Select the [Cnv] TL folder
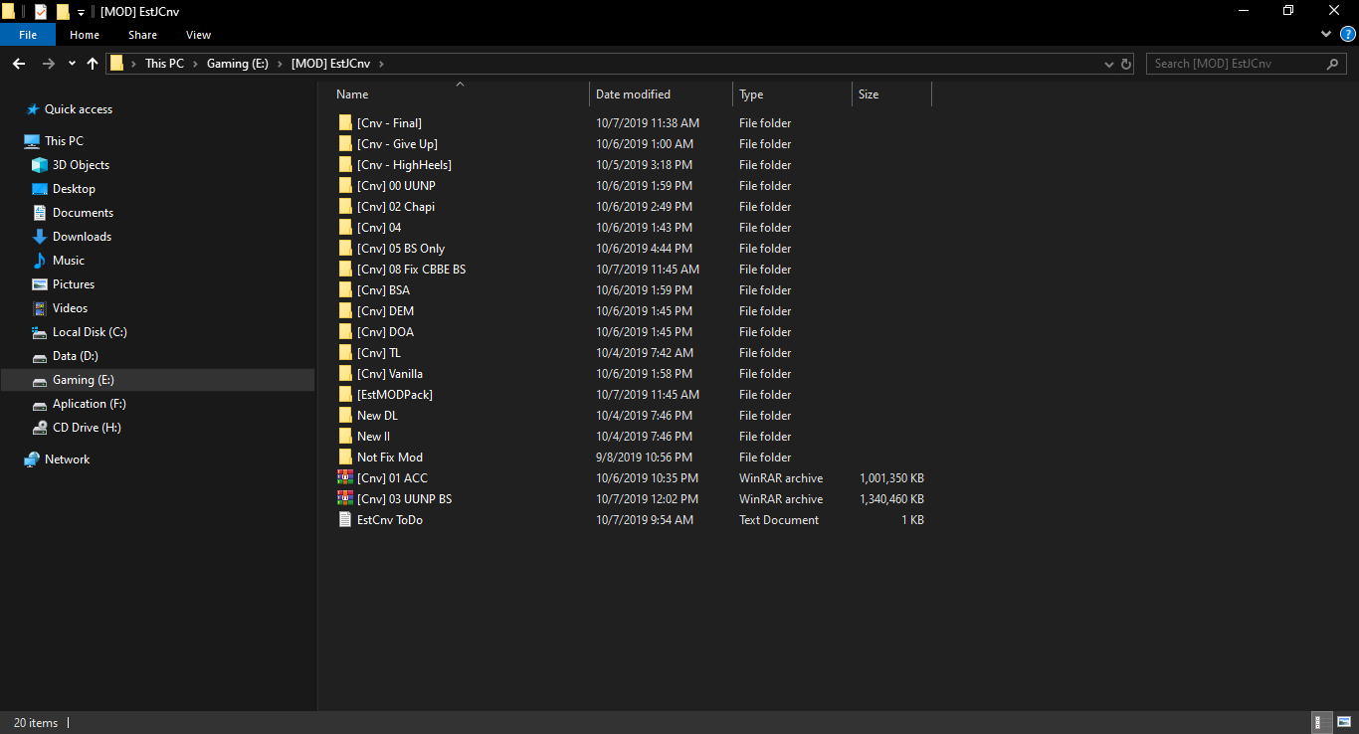 pyautogui.click(x=379, y=353)
